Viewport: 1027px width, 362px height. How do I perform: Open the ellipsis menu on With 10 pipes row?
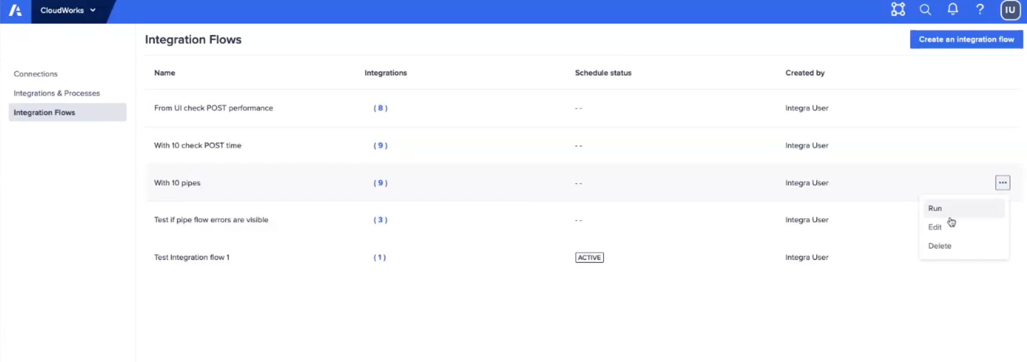click(1002, 183)
